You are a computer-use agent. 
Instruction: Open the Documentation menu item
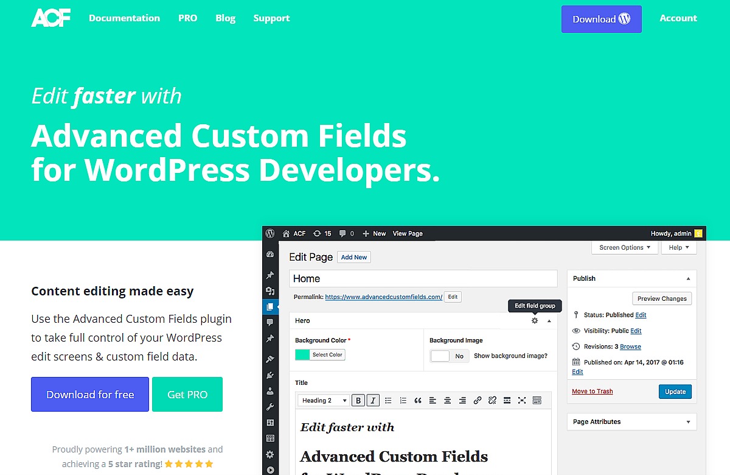(x=124, y=18)
